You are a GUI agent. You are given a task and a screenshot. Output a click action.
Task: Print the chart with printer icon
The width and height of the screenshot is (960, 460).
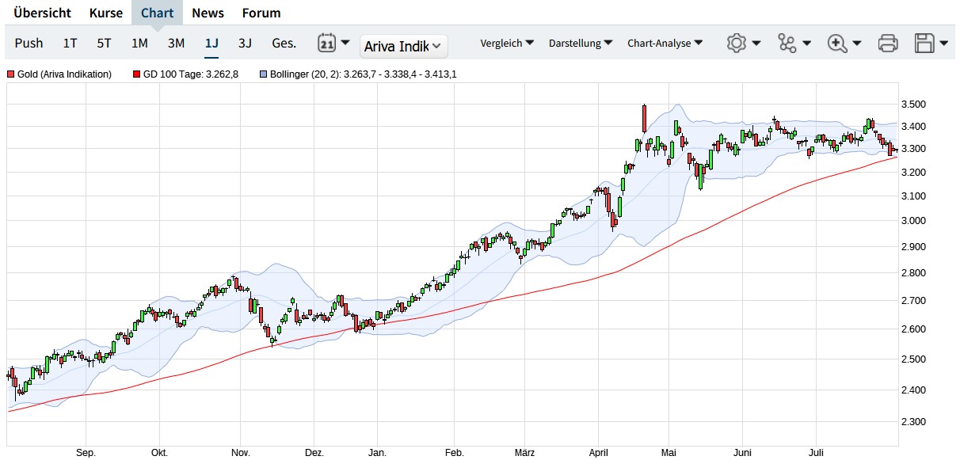[888, 44]
